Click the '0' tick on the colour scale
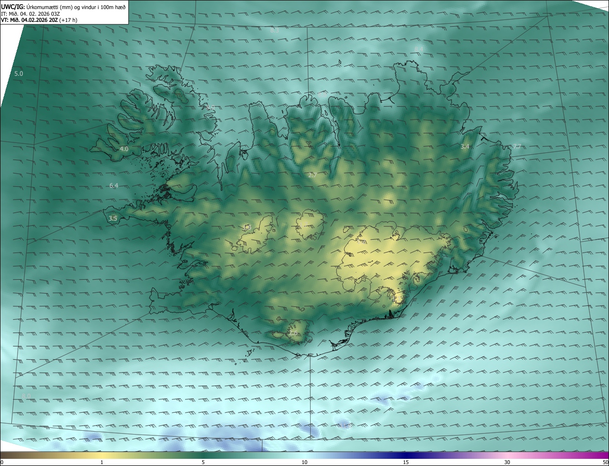 (x=2, y=462)
